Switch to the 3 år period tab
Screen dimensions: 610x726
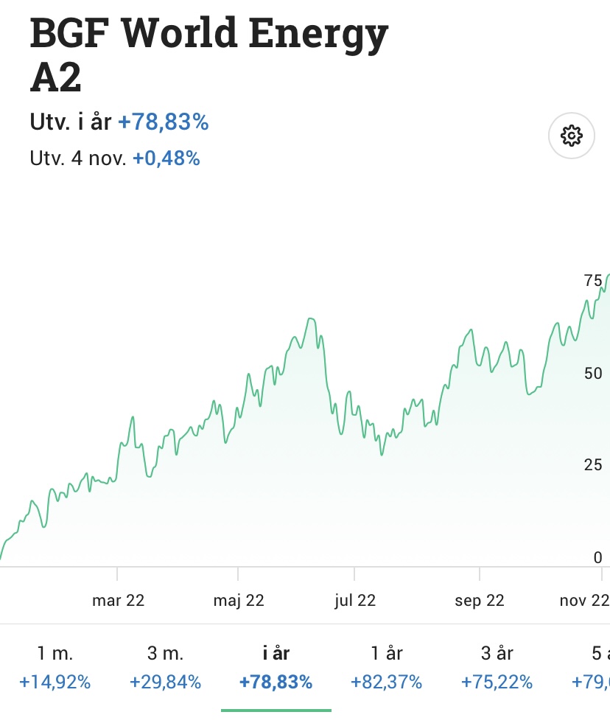click(x=497, y=667)
